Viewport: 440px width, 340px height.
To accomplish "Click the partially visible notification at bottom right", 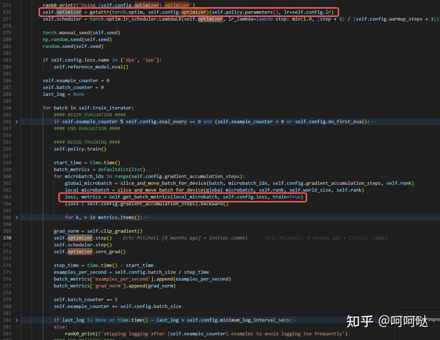I will click(425, 319).
